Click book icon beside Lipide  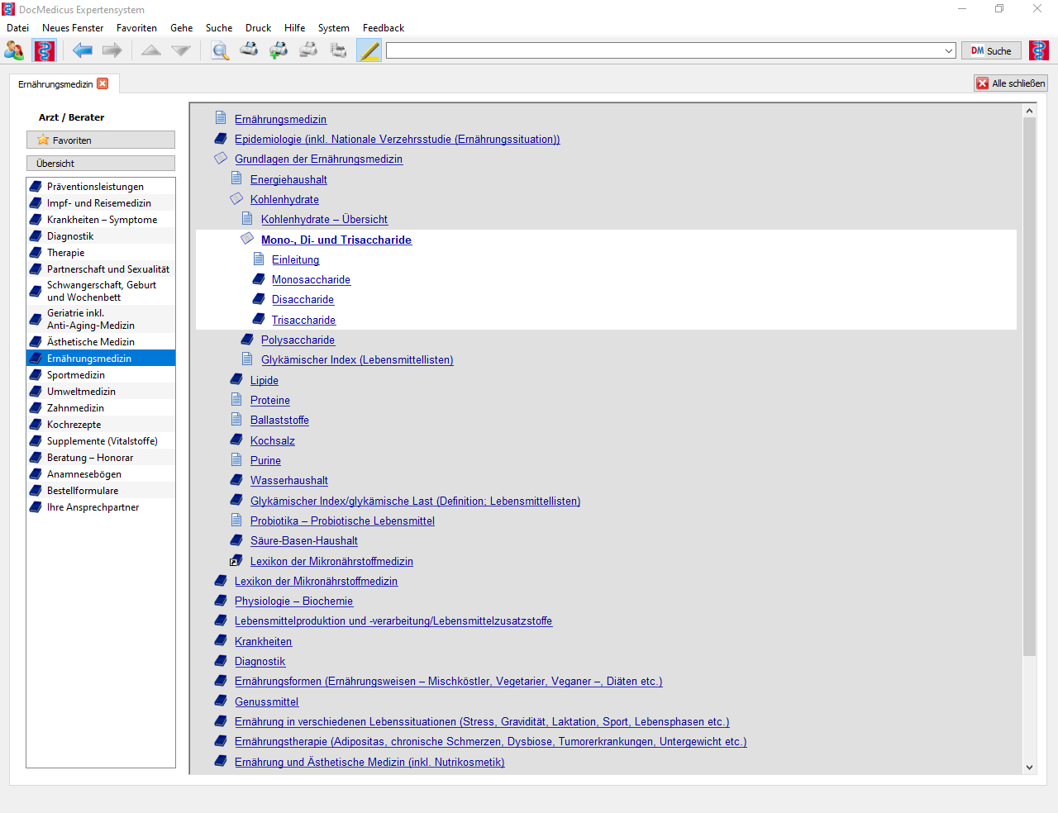click(x=236, y=379)
